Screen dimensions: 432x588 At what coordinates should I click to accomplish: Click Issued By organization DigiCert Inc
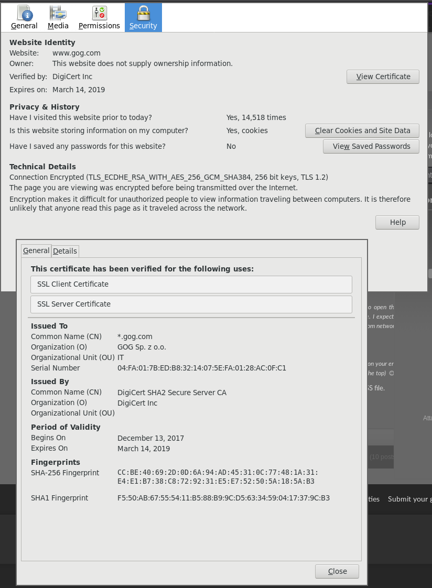137,403
